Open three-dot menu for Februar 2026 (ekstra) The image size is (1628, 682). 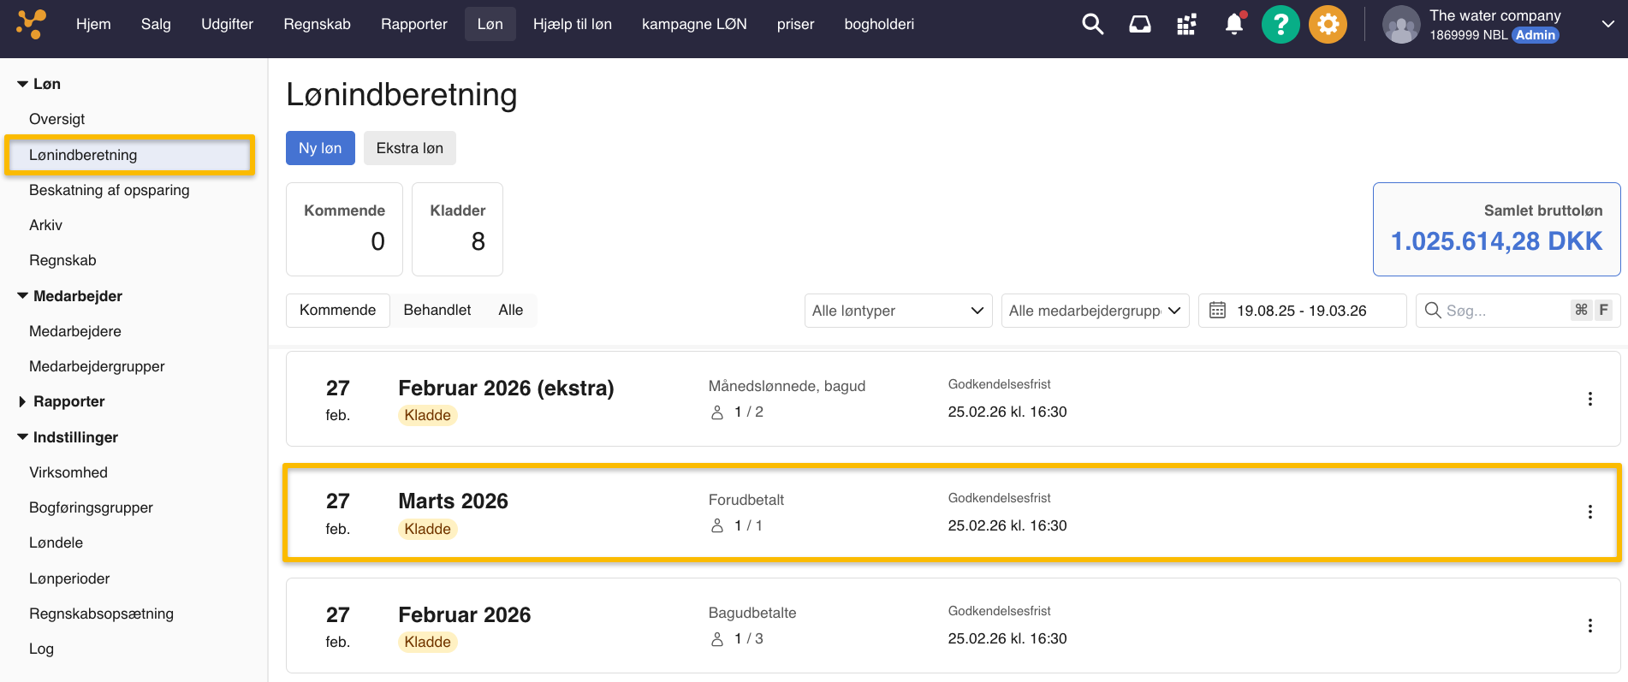(1589, 399)
